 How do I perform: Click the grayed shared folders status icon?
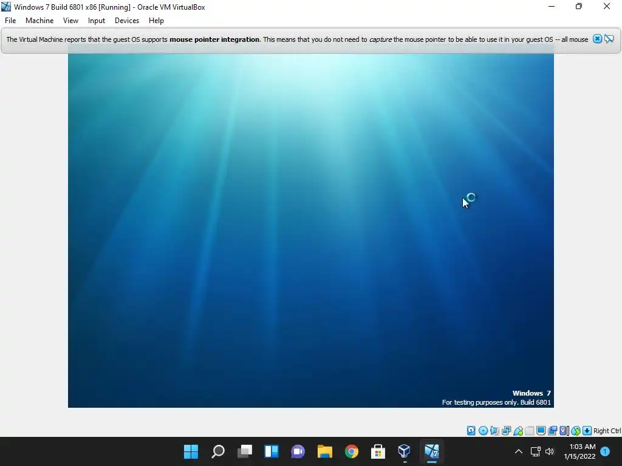click(529, 431)
